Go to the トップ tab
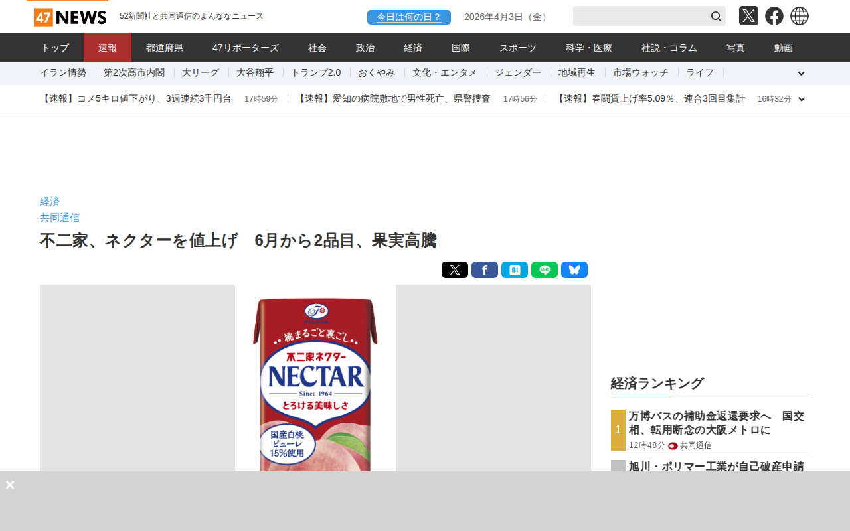 55,48
